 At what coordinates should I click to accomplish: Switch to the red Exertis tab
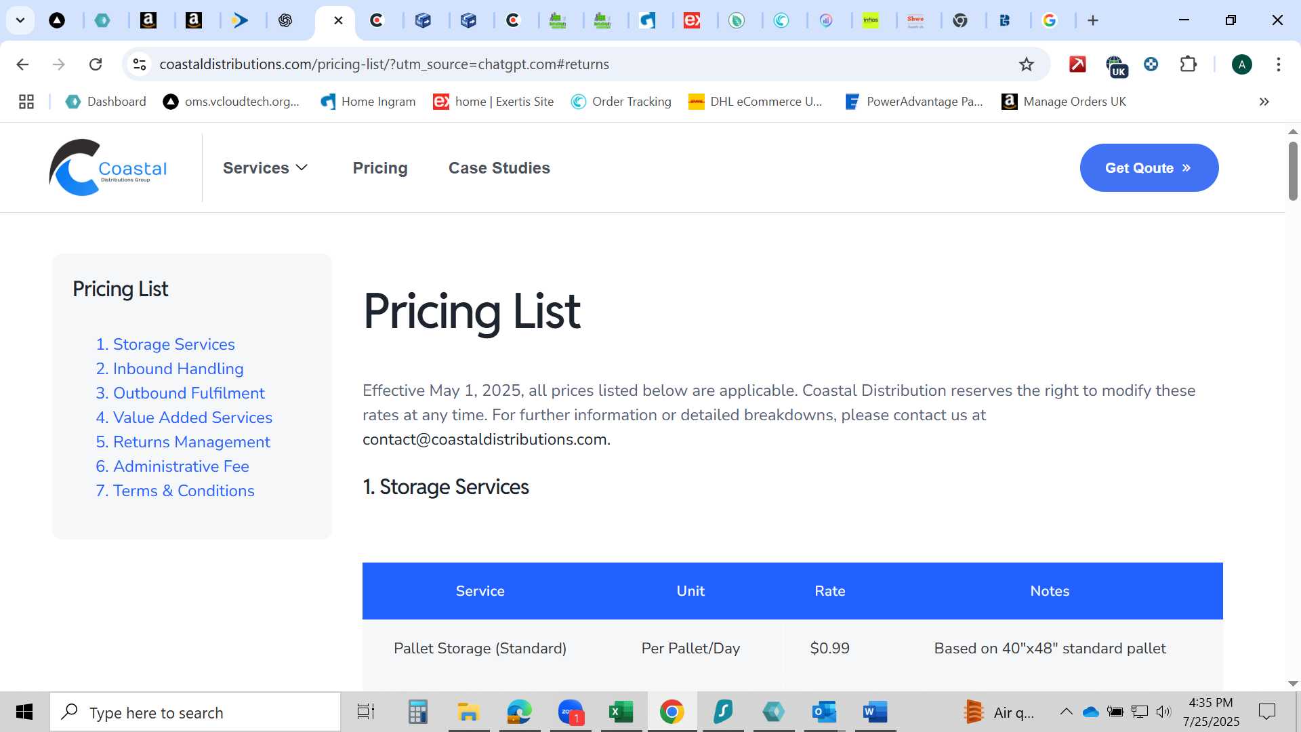[x=692, y=20]
